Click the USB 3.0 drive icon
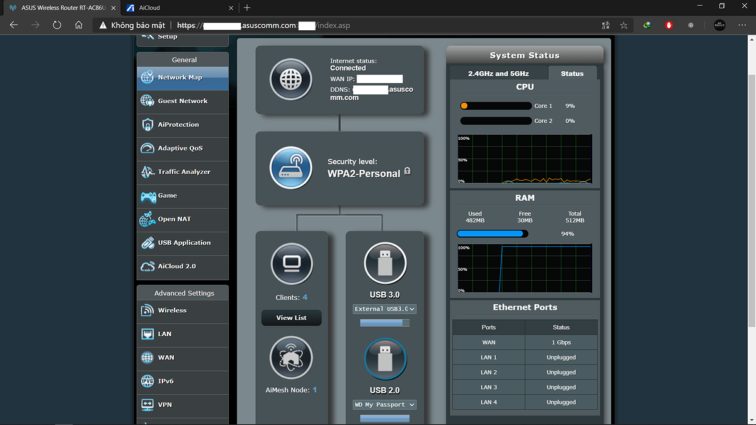 click(385, 263)
